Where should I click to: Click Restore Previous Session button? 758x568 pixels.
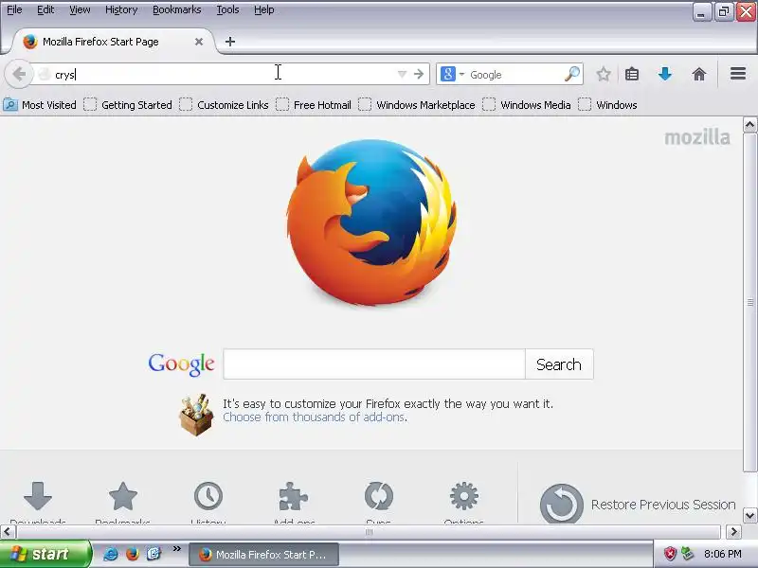(638, 505)
